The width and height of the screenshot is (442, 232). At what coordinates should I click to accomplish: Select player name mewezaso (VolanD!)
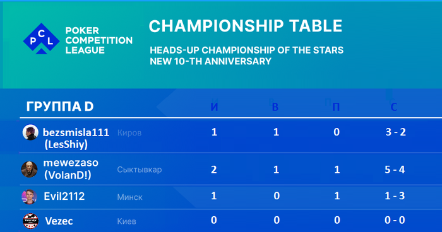[71, 169]
